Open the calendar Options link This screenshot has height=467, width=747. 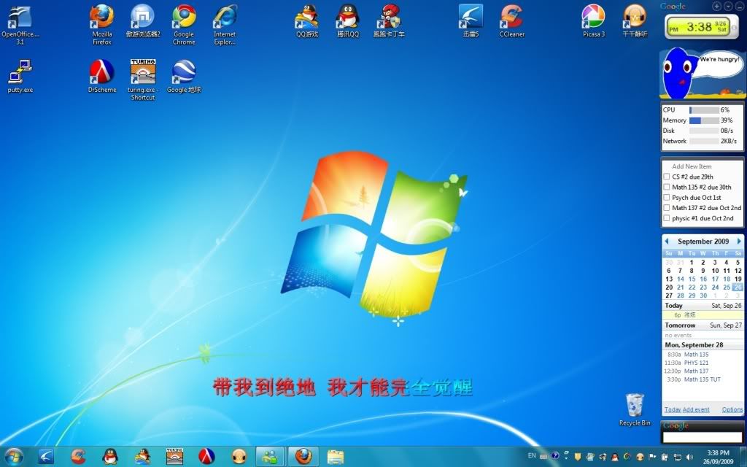coord(732,409)
